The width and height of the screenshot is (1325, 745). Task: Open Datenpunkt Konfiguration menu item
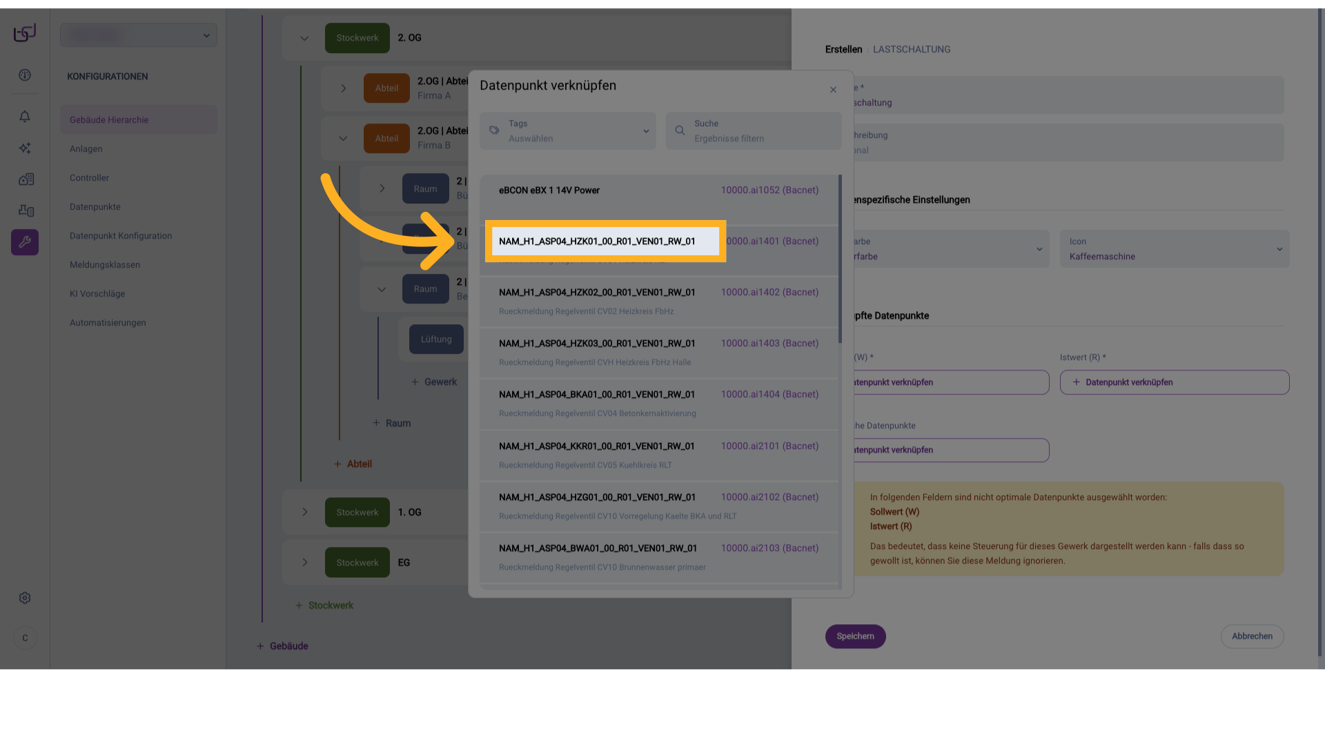121,236
